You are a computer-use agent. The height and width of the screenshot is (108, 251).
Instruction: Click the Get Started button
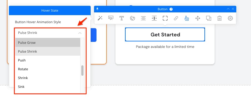pos(165,34)
